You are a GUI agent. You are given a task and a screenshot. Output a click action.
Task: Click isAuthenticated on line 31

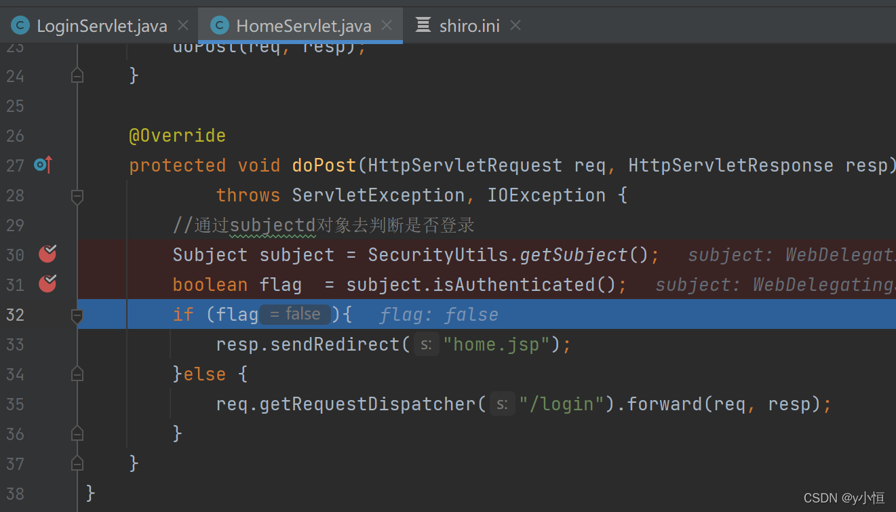[x=514, y=285]
